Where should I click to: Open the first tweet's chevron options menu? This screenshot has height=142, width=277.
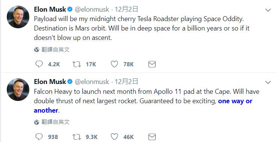pos(268,10)
